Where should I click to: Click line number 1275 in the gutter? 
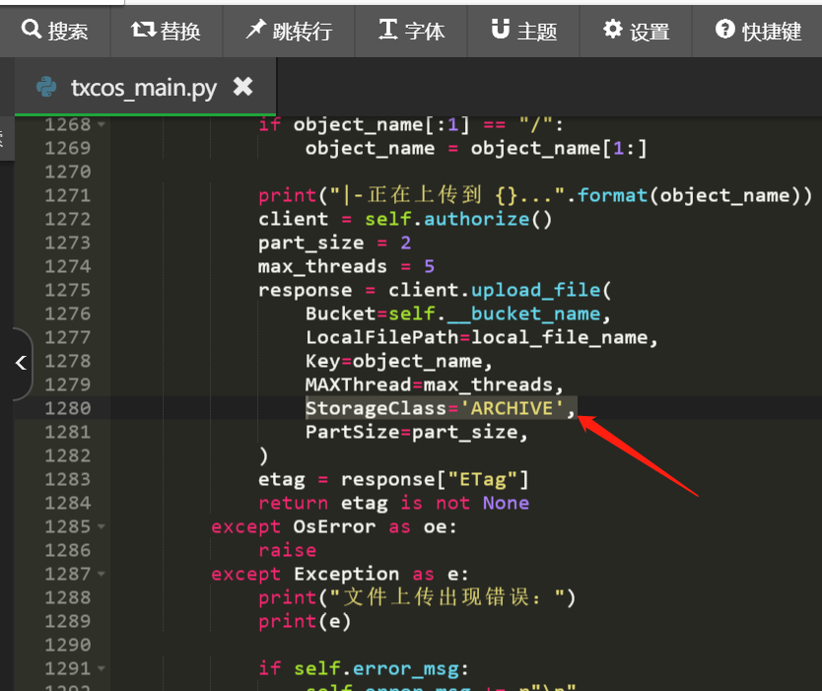click(68, 290)
